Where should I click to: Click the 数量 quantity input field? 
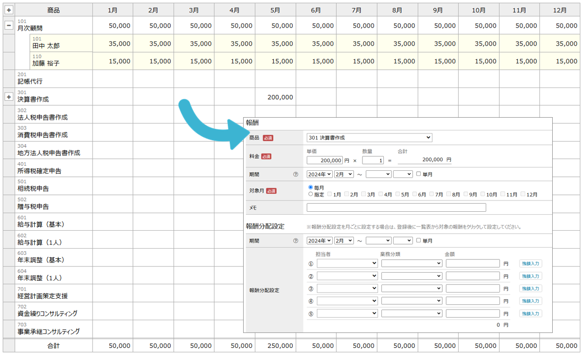pos(373,160)
